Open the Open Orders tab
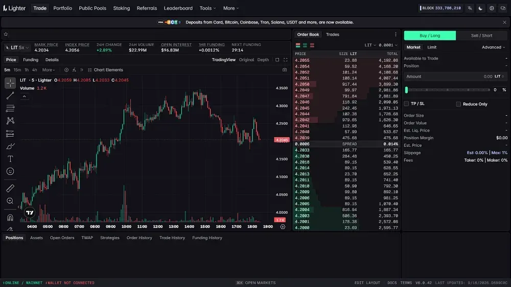 click(x=62, y=238)
